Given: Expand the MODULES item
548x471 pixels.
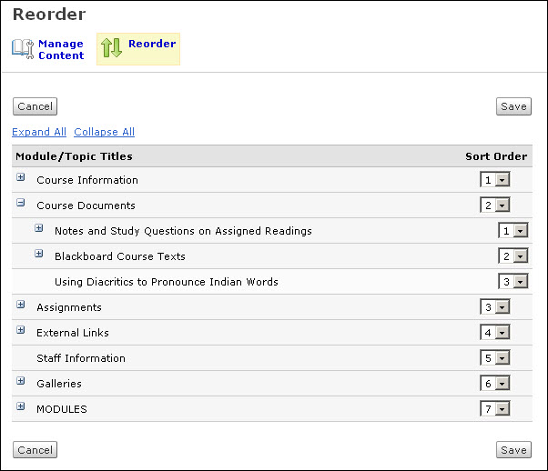Looking at the screenshot, I should point(21,407).
